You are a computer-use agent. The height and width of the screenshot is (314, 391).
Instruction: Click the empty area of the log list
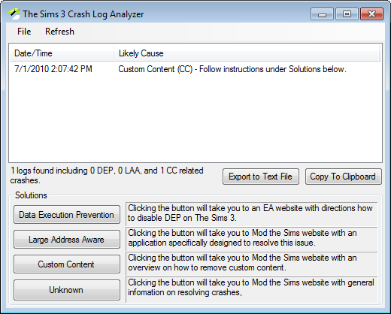point(195,118)
